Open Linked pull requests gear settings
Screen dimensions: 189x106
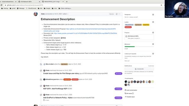click(x=153, y=54)
